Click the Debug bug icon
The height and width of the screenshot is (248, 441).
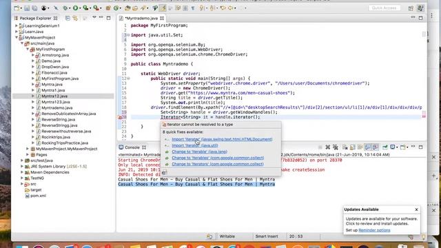click(65, 8)
